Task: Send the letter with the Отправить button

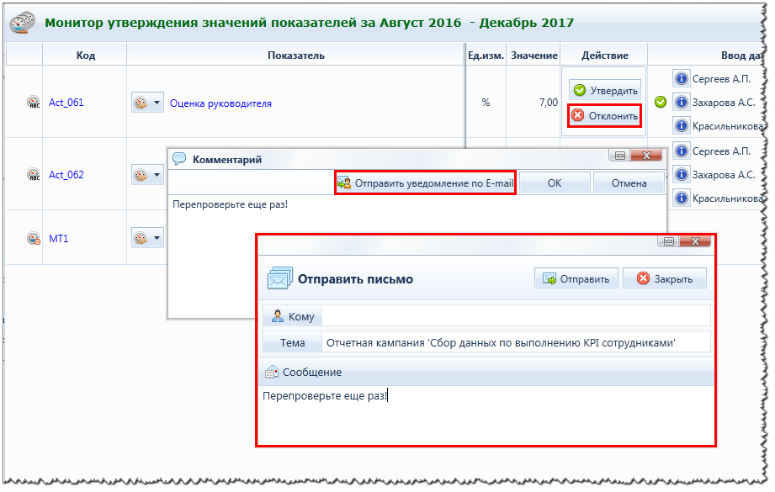Action: coord(576,279)
